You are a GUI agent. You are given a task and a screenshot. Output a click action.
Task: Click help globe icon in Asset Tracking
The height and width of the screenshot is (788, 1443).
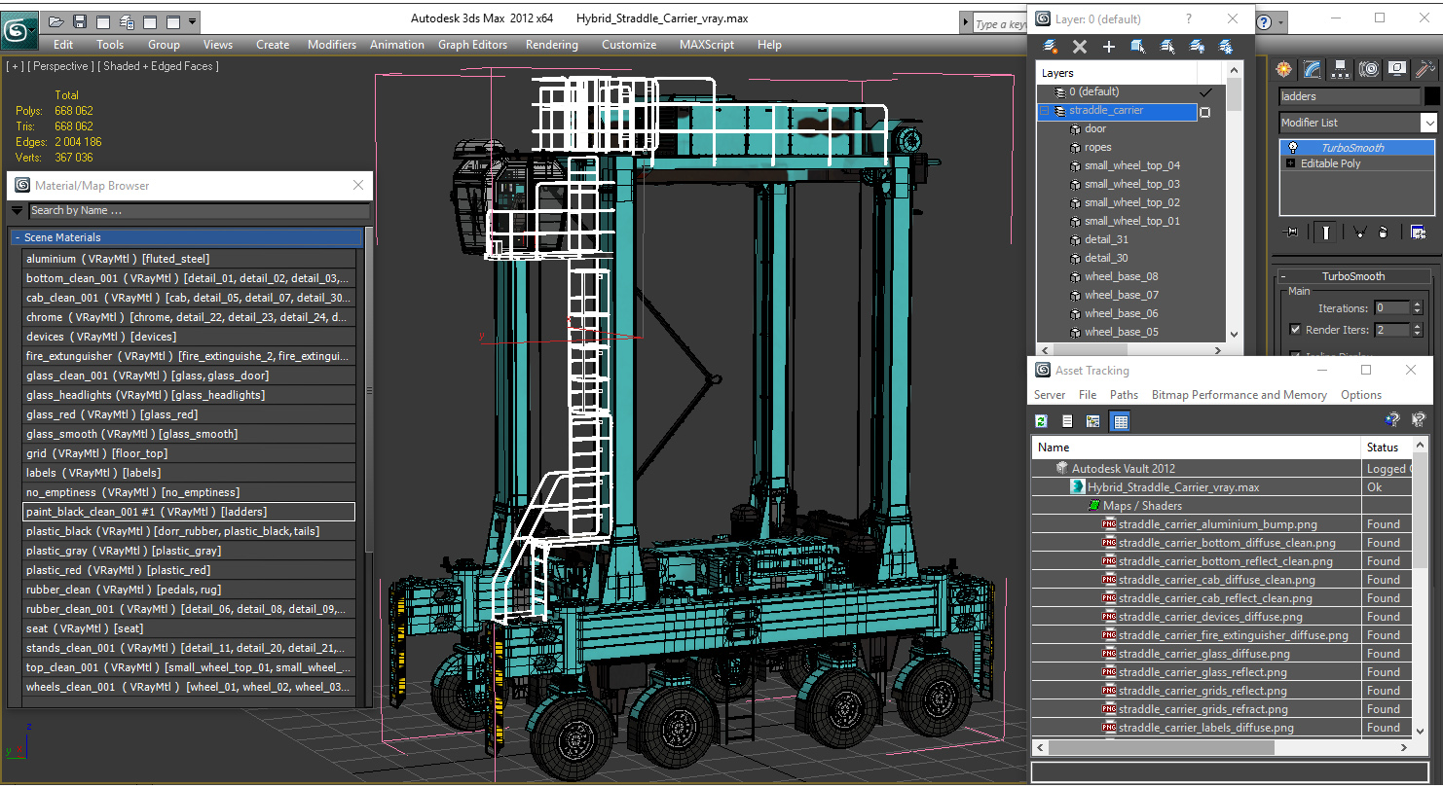coord(1392,420)
